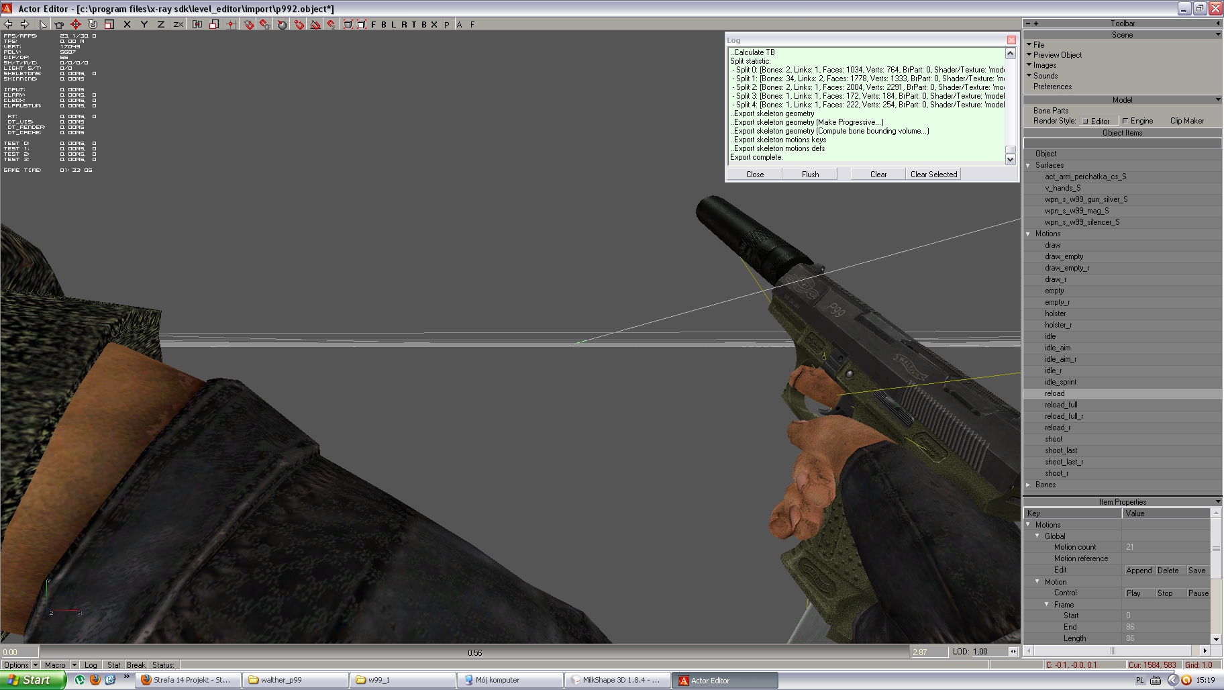Viewport: 1224px width, 690px height.
Task: Click the Clear button in Log window
Action: pos(878,175)
